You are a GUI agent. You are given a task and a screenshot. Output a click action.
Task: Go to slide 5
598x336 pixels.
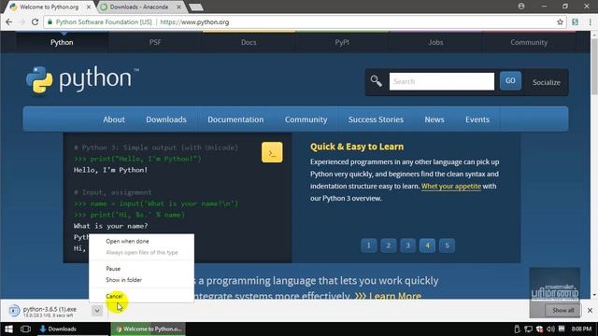pyautogui.click(x=447, y=245)
